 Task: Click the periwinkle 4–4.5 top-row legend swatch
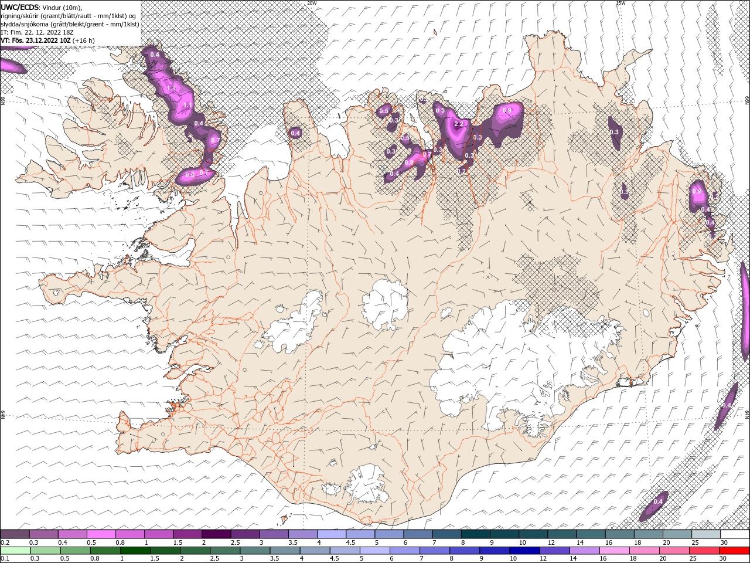(x=332, y=534)
